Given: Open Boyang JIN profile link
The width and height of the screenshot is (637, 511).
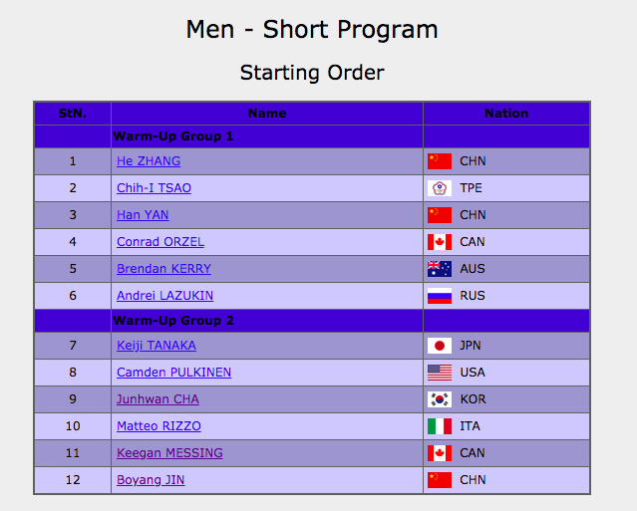Looking at the screenshot, I should tap(151, 480).
